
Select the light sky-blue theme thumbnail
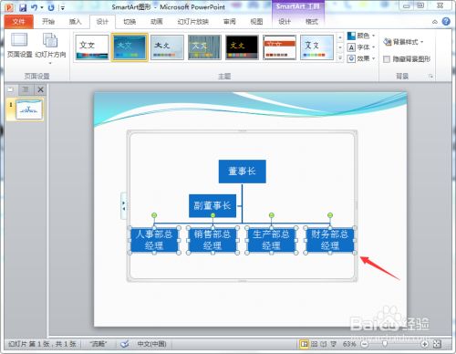click(x=316, y=47)
